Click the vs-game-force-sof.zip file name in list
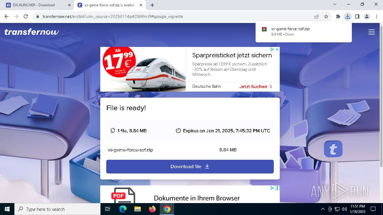The width and height of the screenshot is (383, 215). click(130, 150)
